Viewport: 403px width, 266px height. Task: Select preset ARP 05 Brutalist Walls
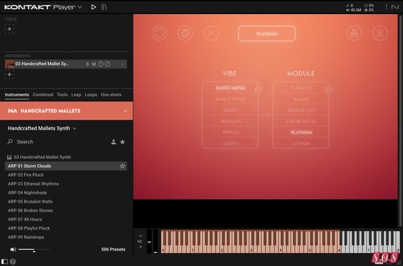66,202
